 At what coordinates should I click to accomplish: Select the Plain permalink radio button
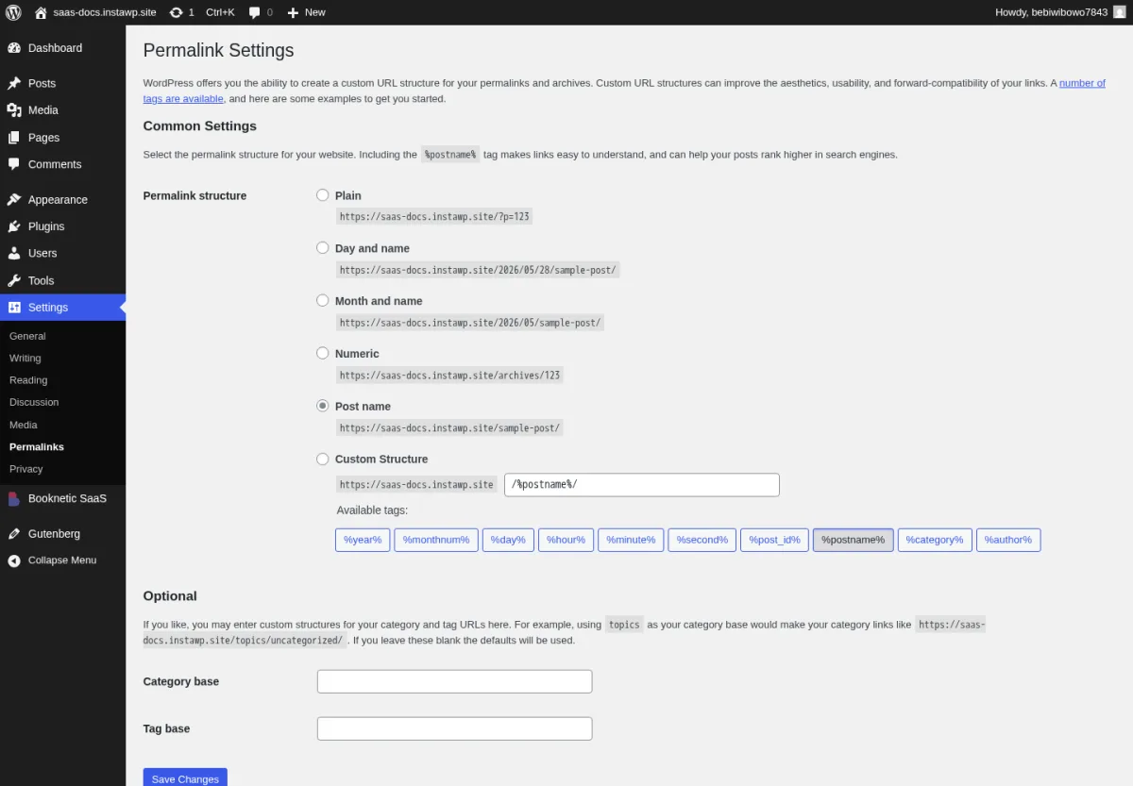(323, 195)
